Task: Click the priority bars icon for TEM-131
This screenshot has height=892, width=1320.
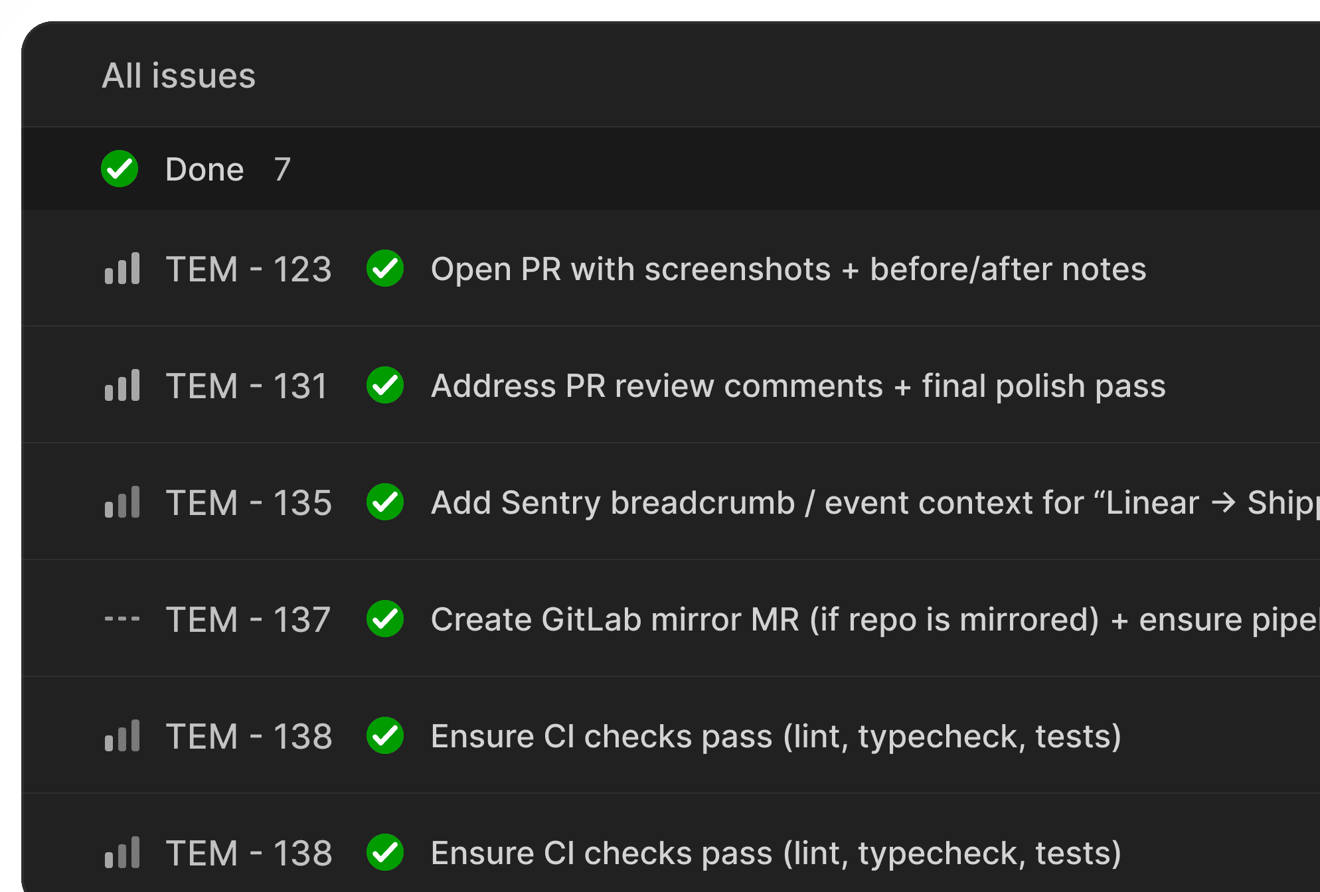Action: coord(122,386)
